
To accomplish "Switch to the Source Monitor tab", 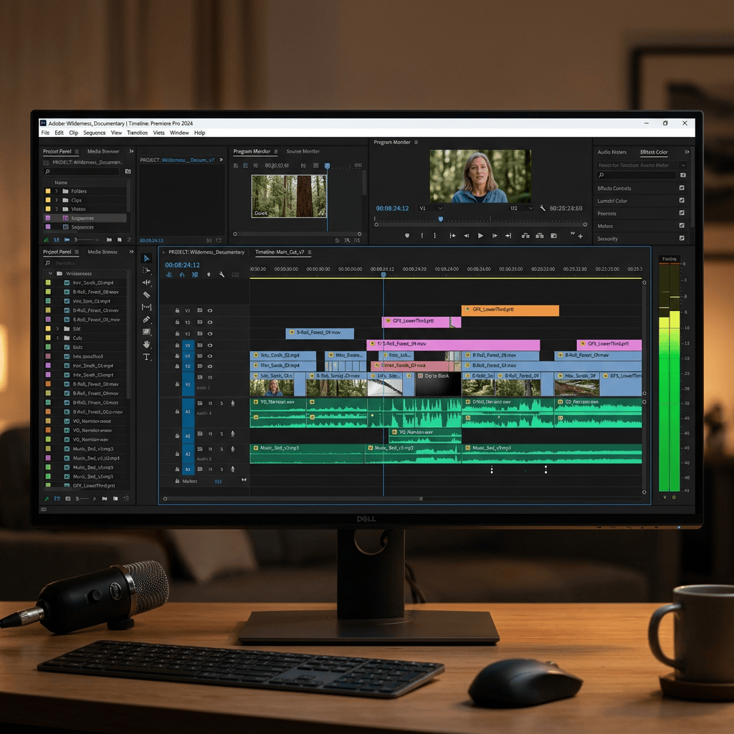I will pyautogui.click(x=303, y=151).
